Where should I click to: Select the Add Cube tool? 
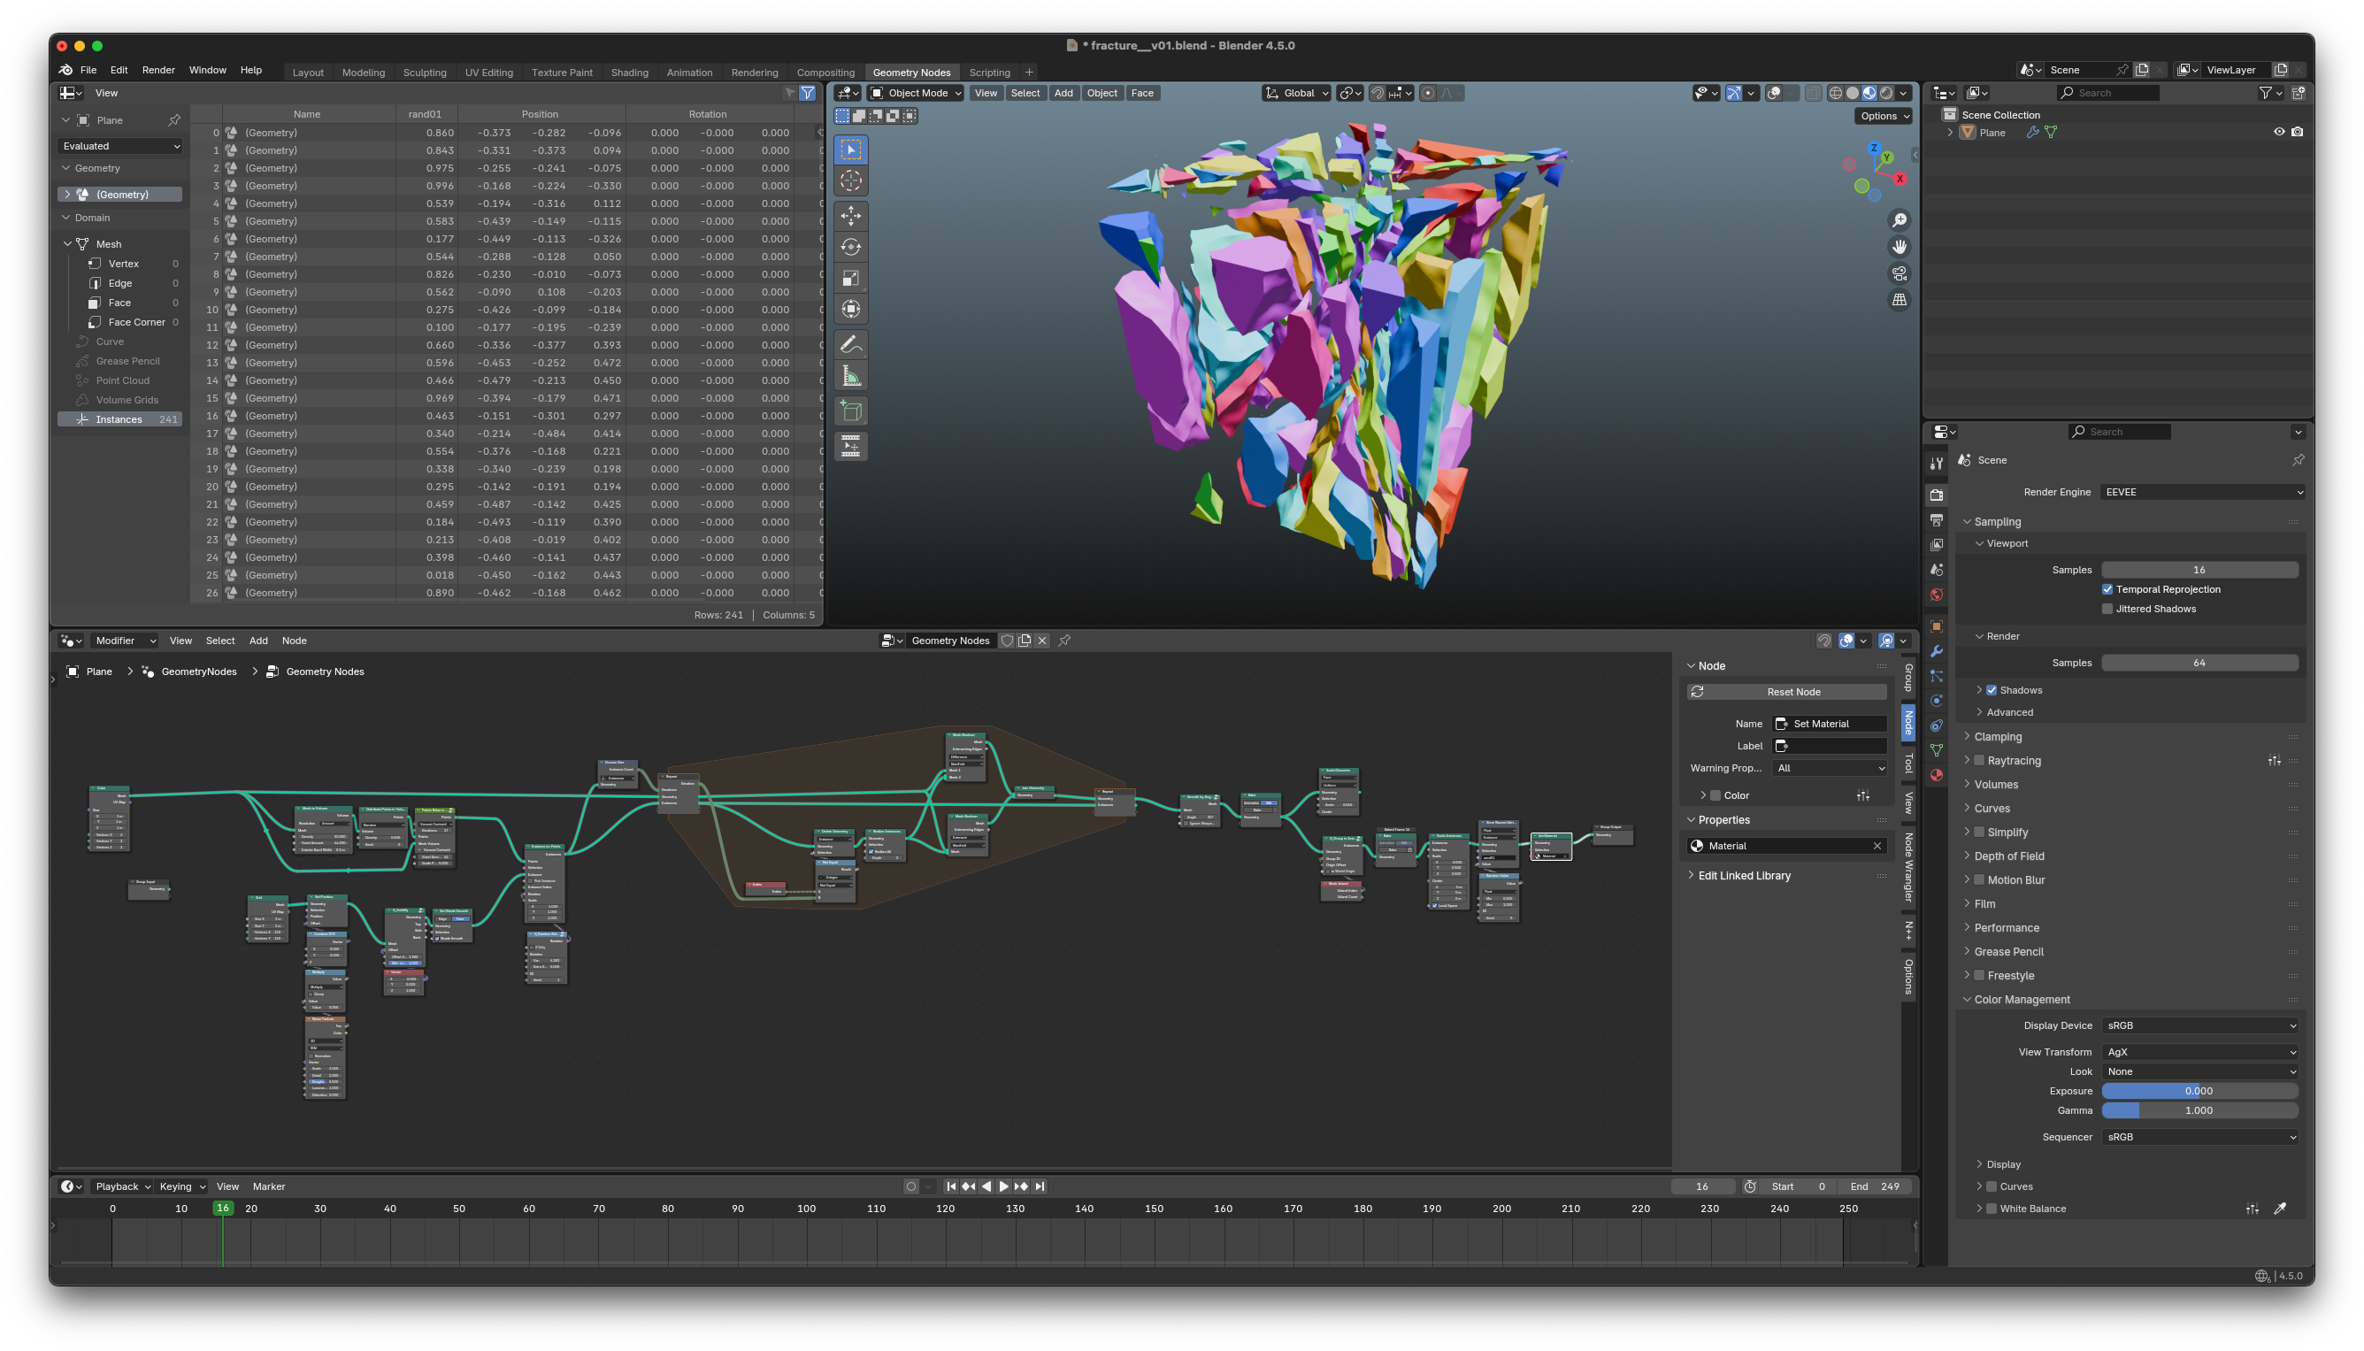click(851, 411)
